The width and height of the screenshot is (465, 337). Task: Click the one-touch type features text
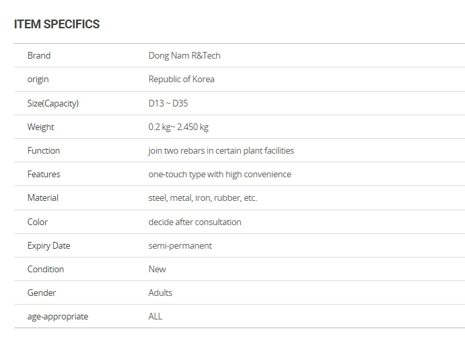(220, 175)
